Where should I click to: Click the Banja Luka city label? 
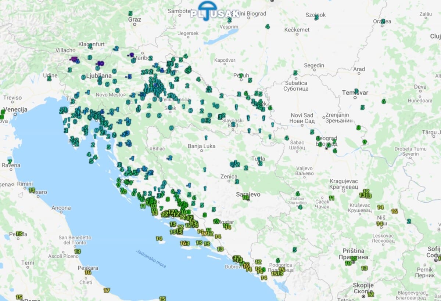click(x=201, y=146)
